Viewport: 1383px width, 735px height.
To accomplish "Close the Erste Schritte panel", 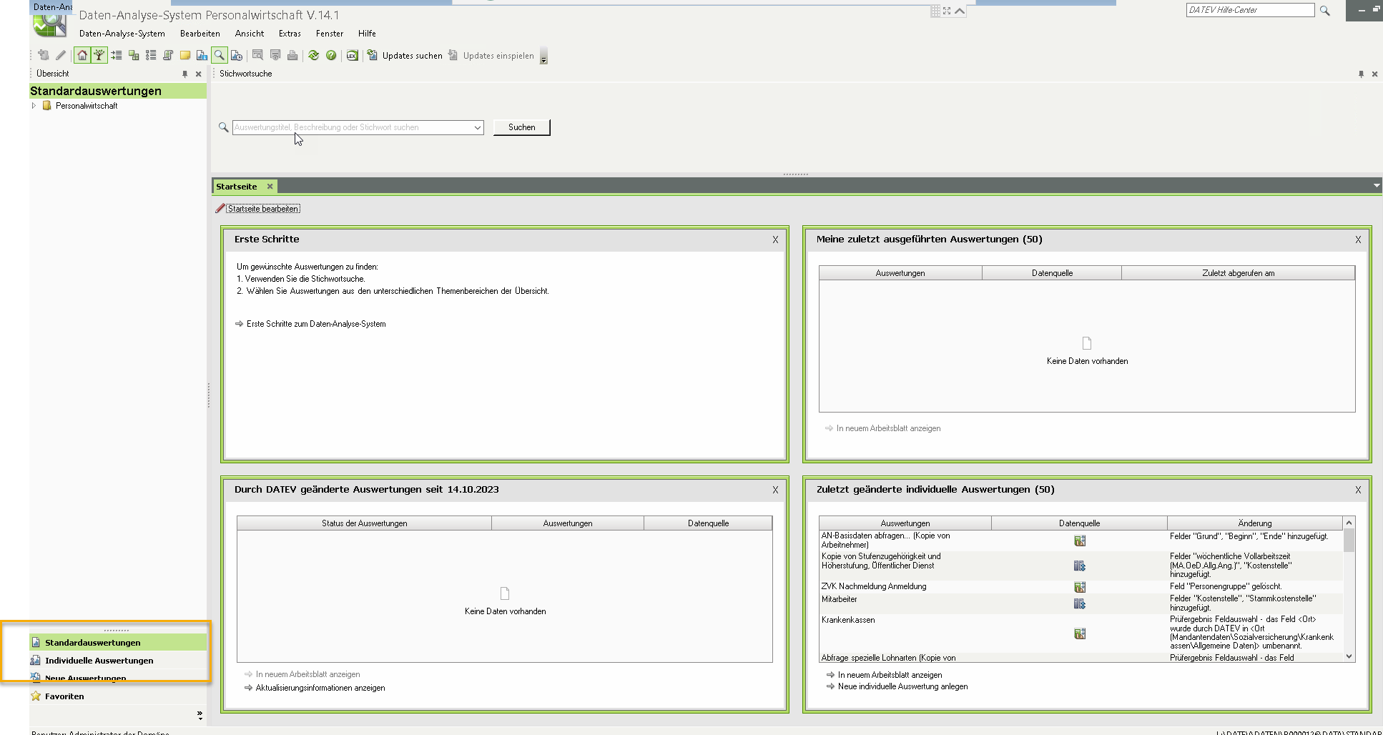I will tap(775, 240).
